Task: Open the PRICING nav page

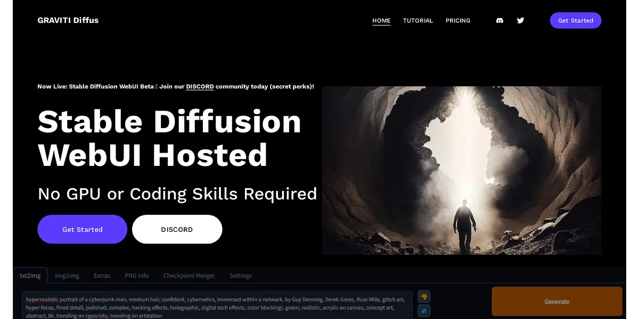Action: click(458, 21)
